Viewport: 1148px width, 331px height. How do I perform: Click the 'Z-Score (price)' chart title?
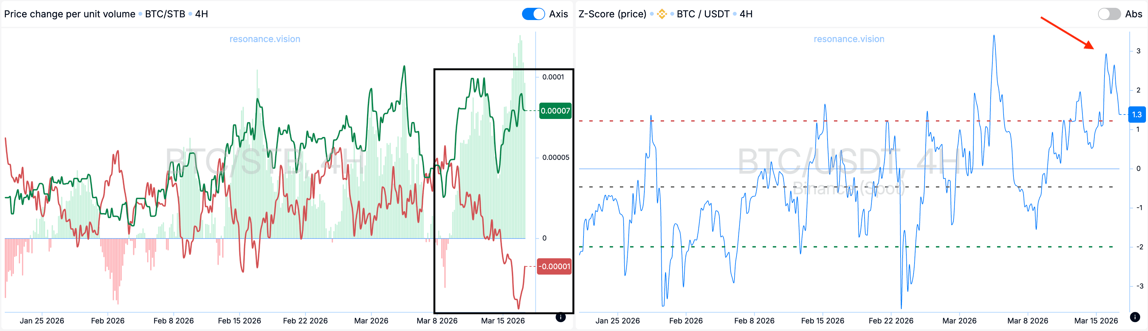click(612, 14)
